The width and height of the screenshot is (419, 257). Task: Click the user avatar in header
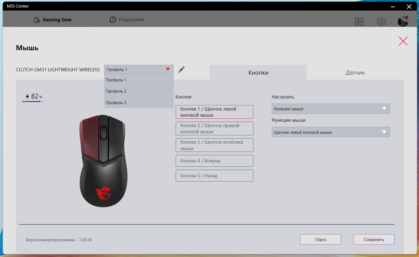pyautogui.click(x=403, y=21)
